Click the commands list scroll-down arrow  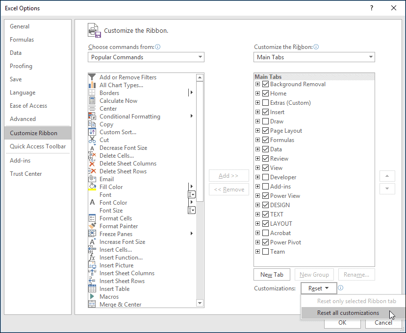coord(200,303)
